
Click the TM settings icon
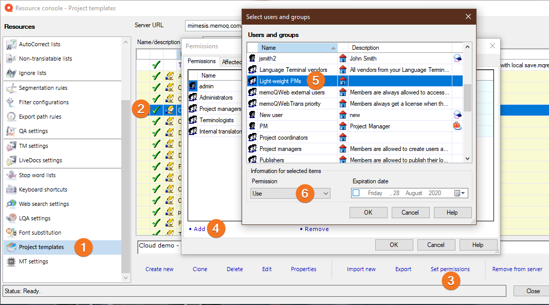pyautogui.click(x=11, y=146)
